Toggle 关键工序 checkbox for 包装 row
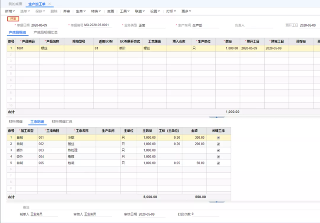The width and height of the screenshot is (320, 223). click(x=219, y=163)
